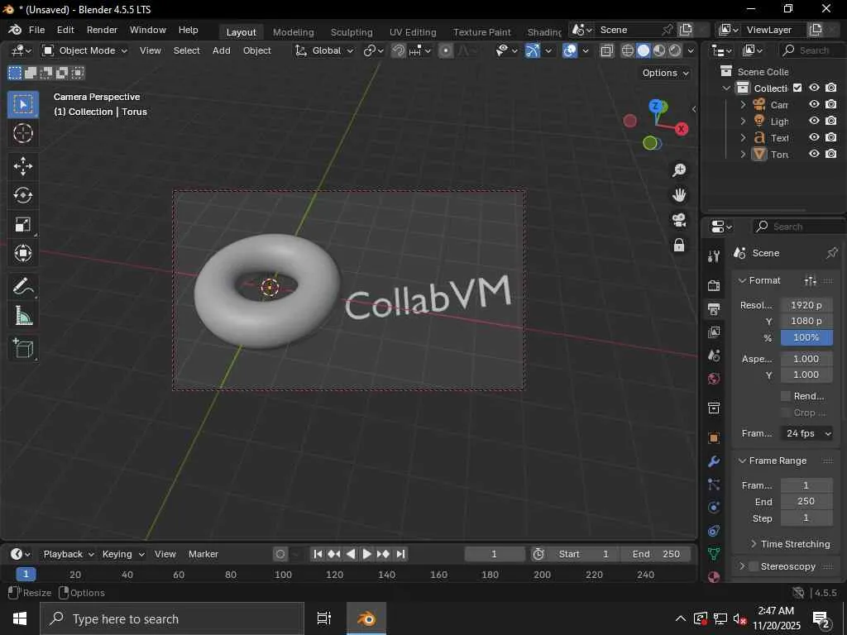Open the Add menu in viewport header

pyautogui.click(x=222, y=50)
